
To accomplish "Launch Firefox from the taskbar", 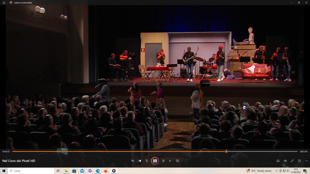I will pos(106,171).
